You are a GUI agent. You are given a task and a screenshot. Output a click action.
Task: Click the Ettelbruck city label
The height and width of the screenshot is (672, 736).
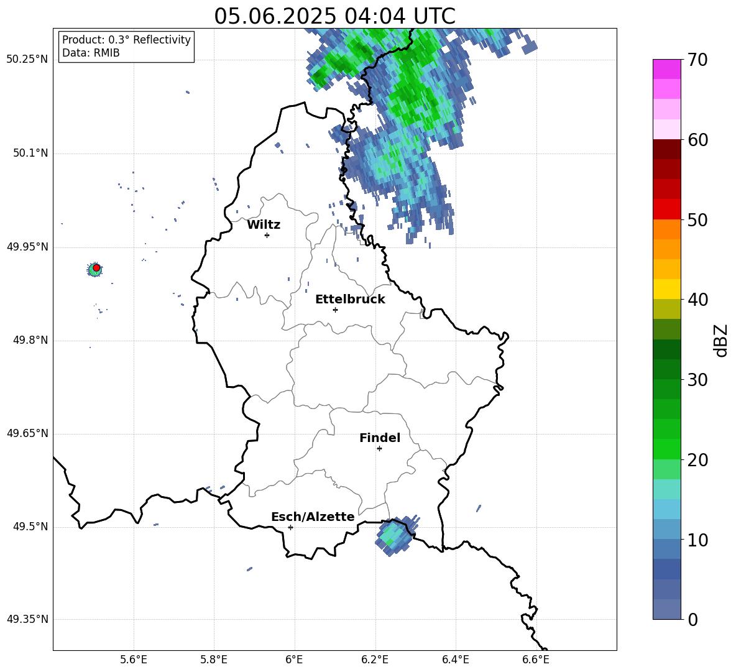tap(350, 300)
